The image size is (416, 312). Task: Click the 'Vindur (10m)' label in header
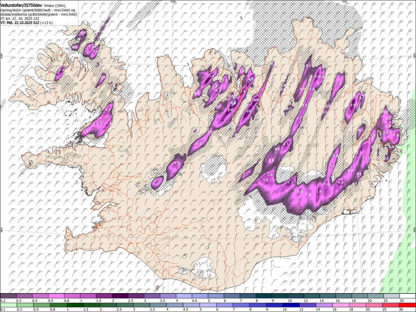pyautogui.click(x=54, y=6)
